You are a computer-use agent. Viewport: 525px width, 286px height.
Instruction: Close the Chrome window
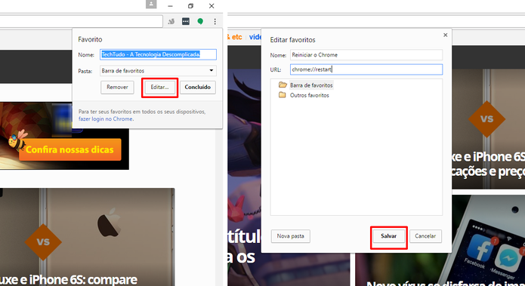coord(212,6)
